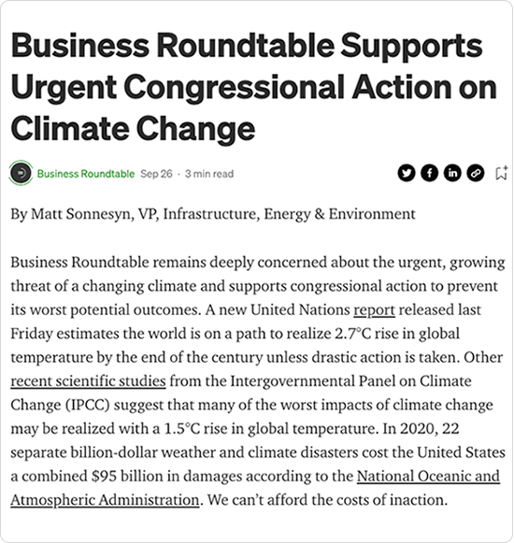The height and width of the screenshot is (543, 514).
Task: Follow the "recent scientific studies" link
Action: pyautogui.click(x=88, y=381)
